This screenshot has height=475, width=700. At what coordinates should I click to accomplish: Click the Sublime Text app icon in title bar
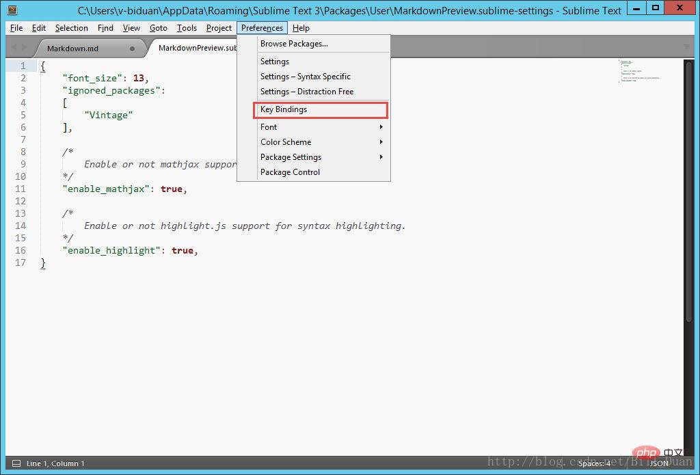click(x=12, y=10)
